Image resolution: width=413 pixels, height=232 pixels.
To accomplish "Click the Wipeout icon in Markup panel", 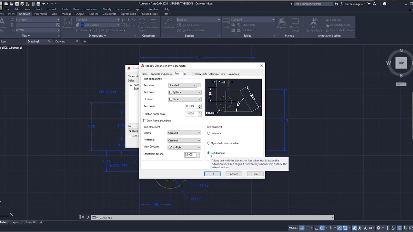I will [282, 22].
